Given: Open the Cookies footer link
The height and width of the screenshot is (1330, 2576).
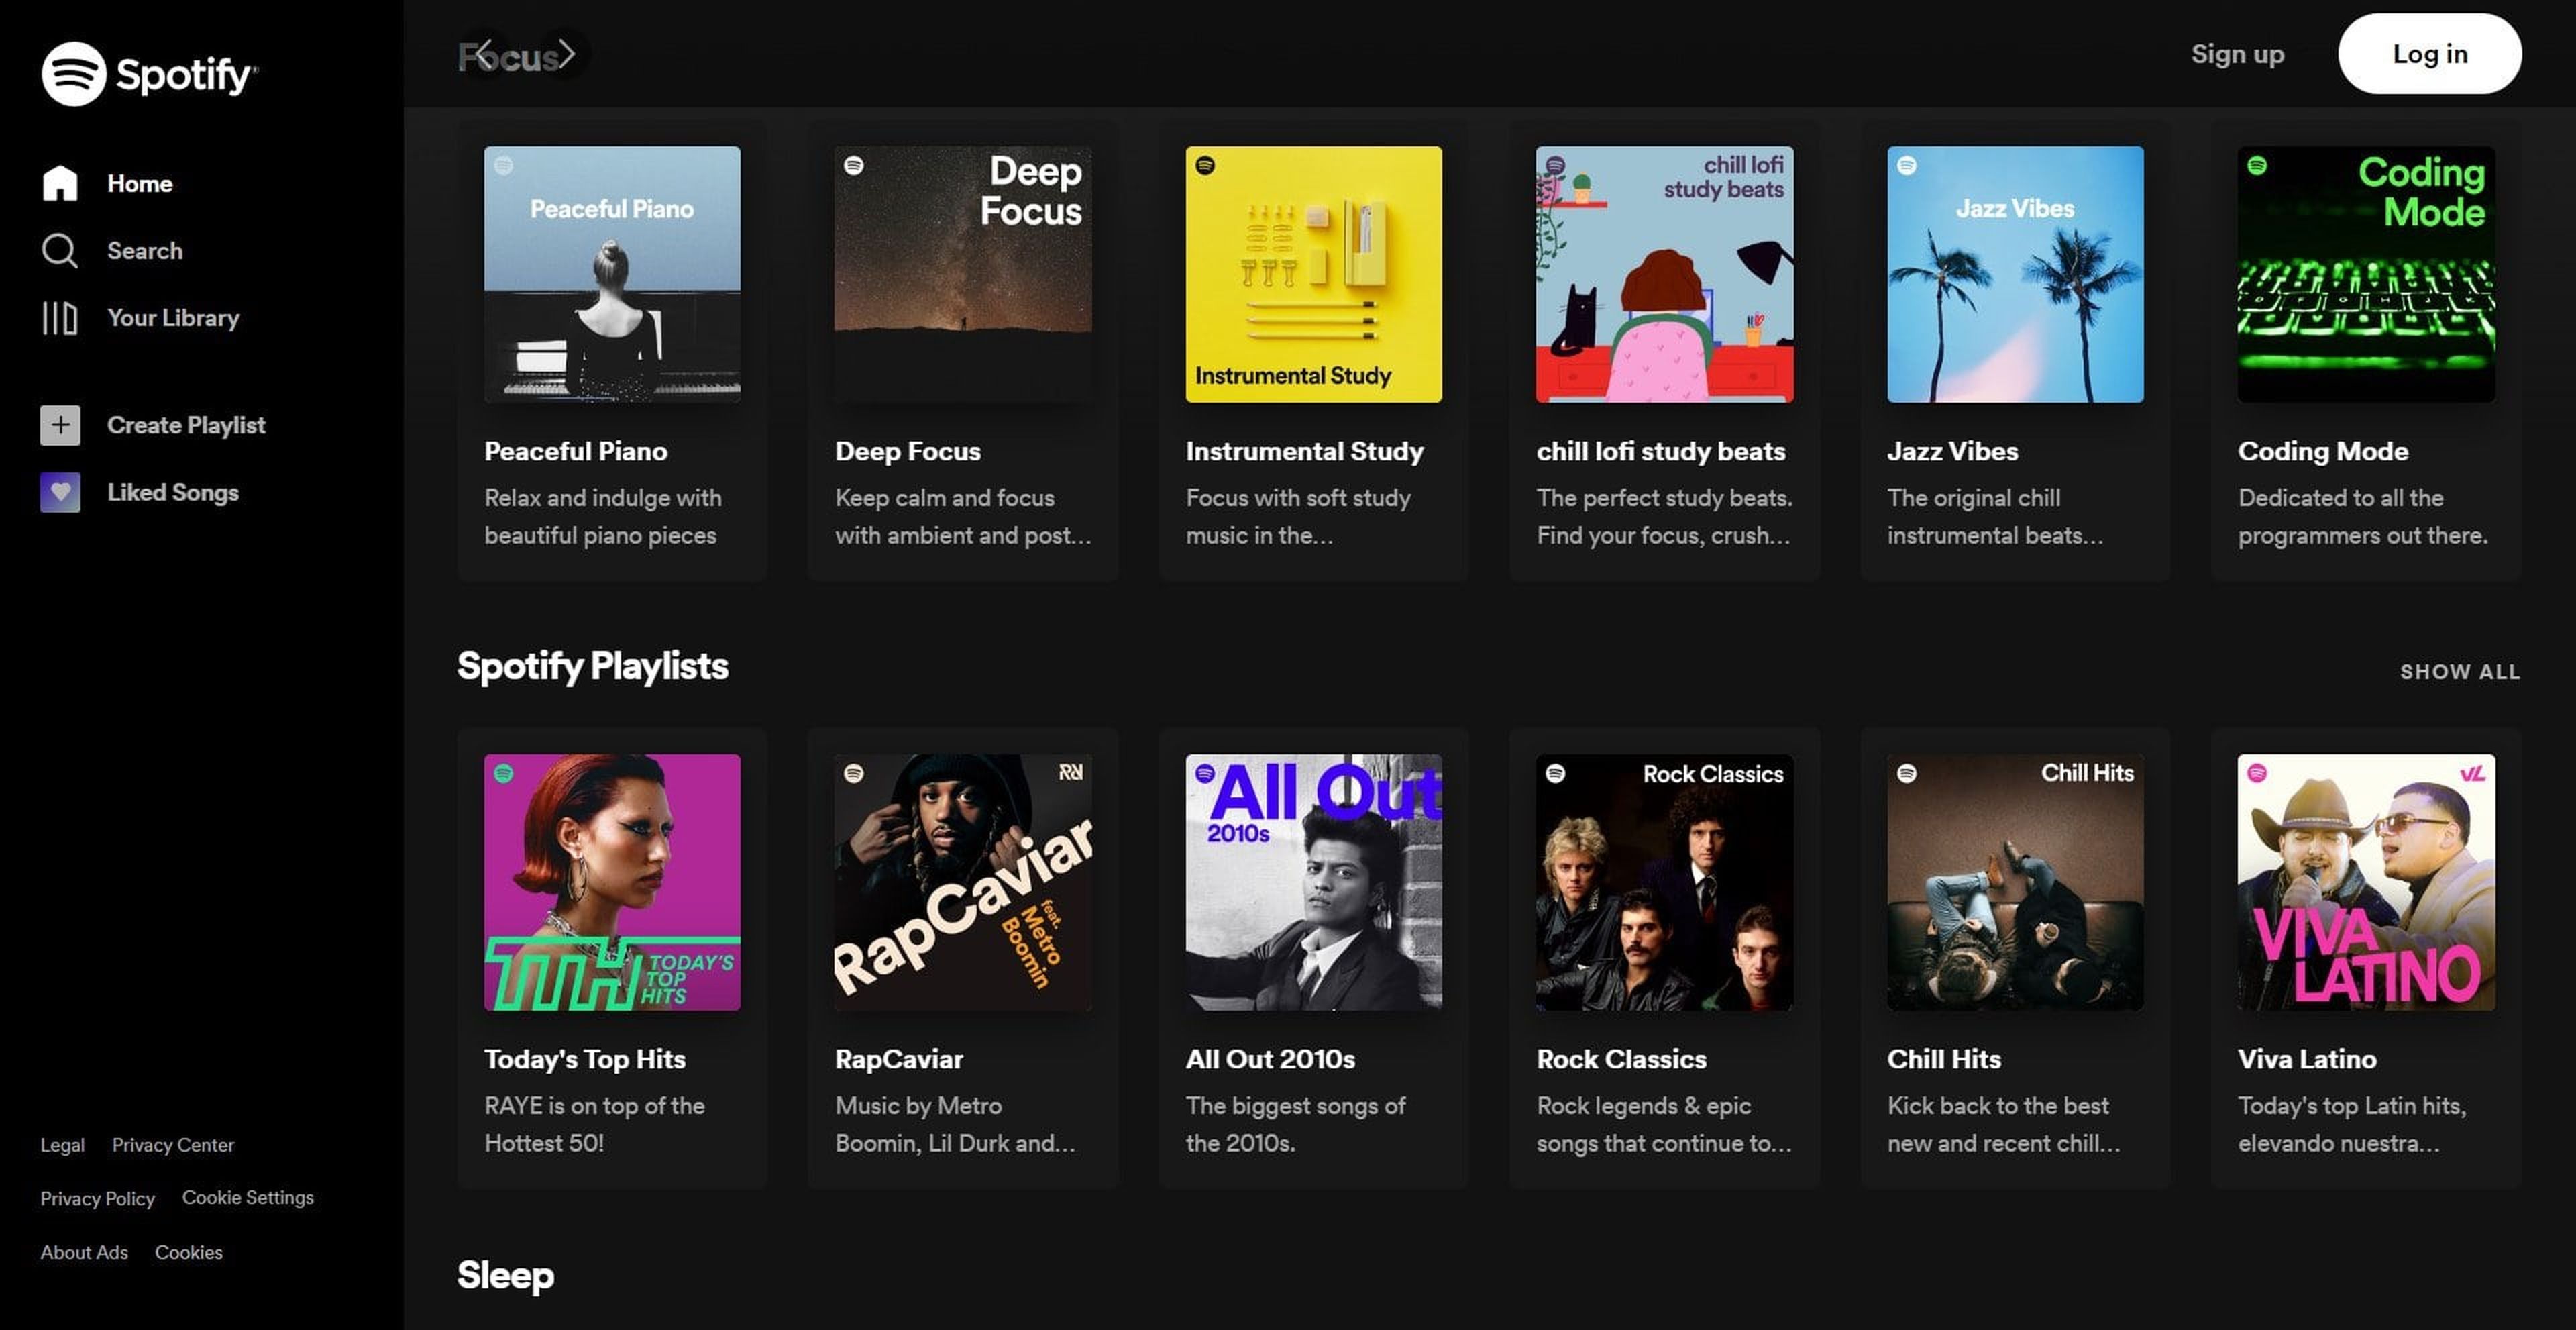Looking at the screenshot, I should click(x=189, y=1252).
